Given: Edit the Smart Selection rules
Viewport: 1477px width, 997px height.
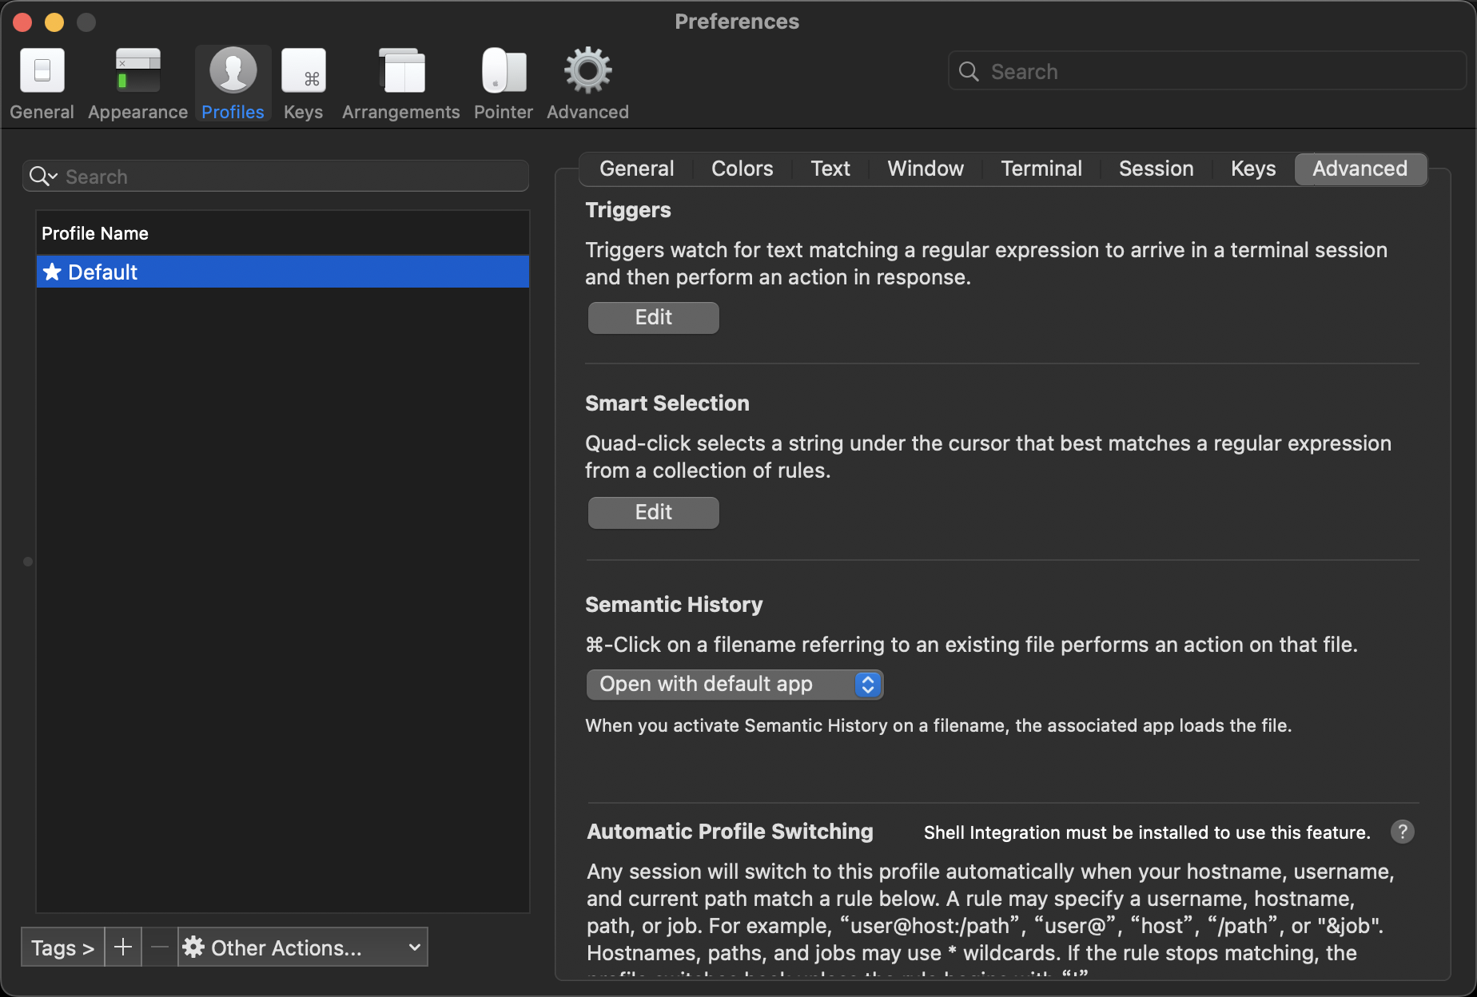Looking at the screenshot, I should 654,512.
